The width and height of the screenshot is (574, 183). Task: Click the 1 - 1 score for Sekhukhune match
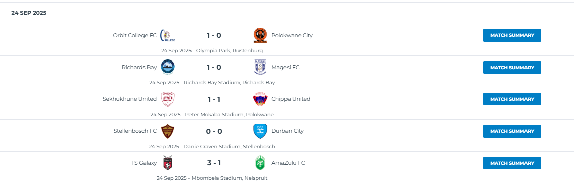point(214,99)
